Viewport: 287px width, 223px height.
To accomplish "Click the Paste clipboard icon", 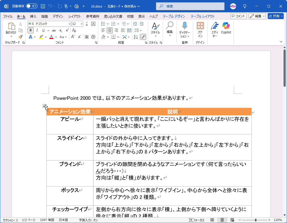I will tap(11, 26).
